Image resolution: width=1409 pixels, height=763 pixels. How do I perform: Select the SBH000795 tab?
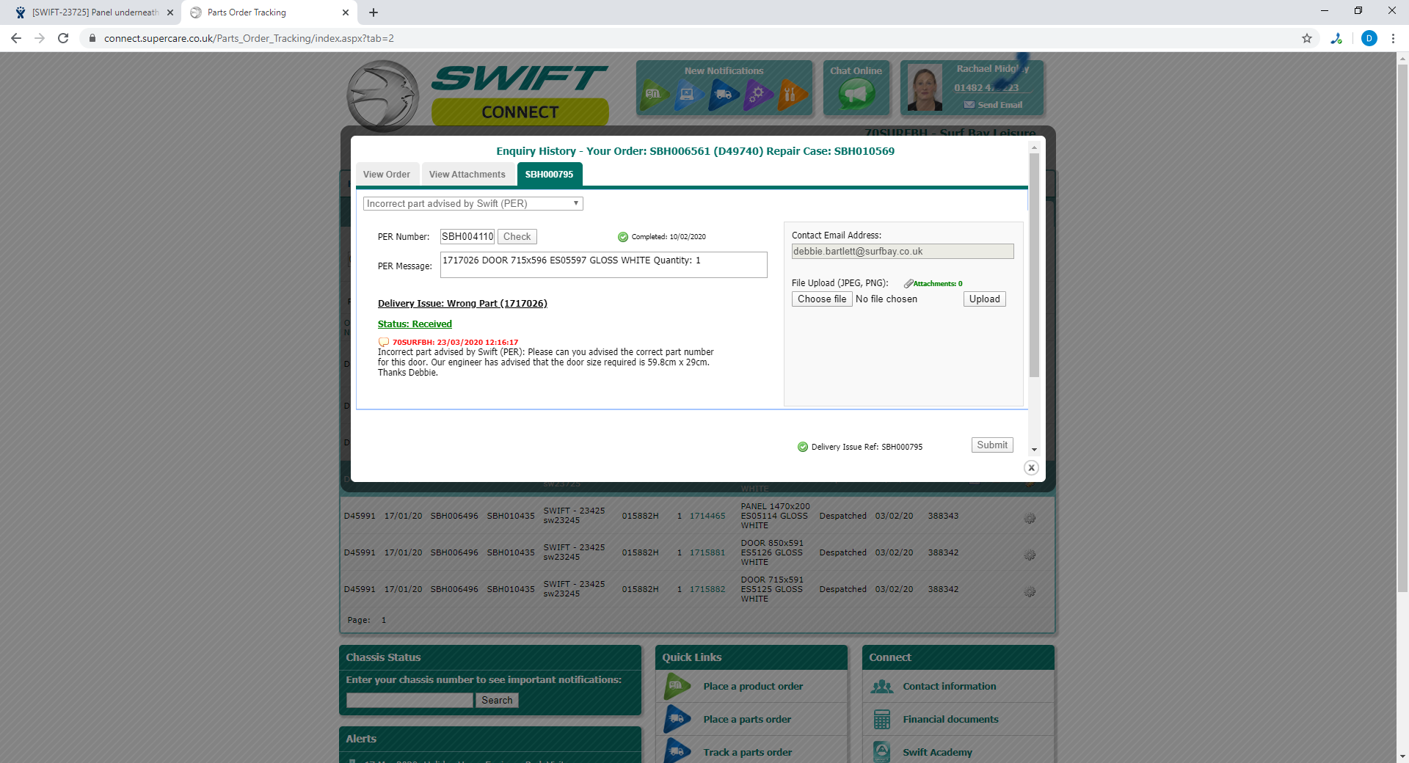click(550, 175)
